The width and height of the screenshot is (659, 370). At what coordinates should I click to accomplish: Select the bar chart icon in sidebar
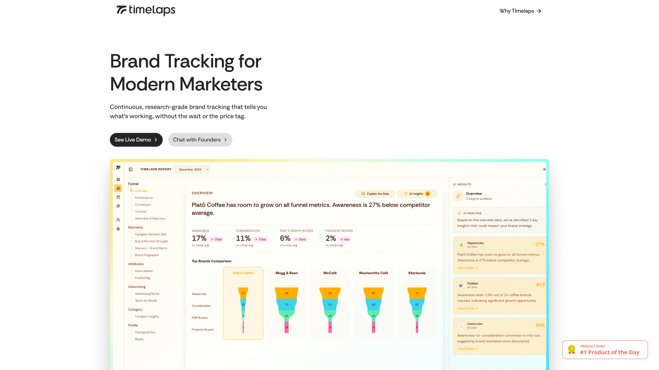[118, 188]
